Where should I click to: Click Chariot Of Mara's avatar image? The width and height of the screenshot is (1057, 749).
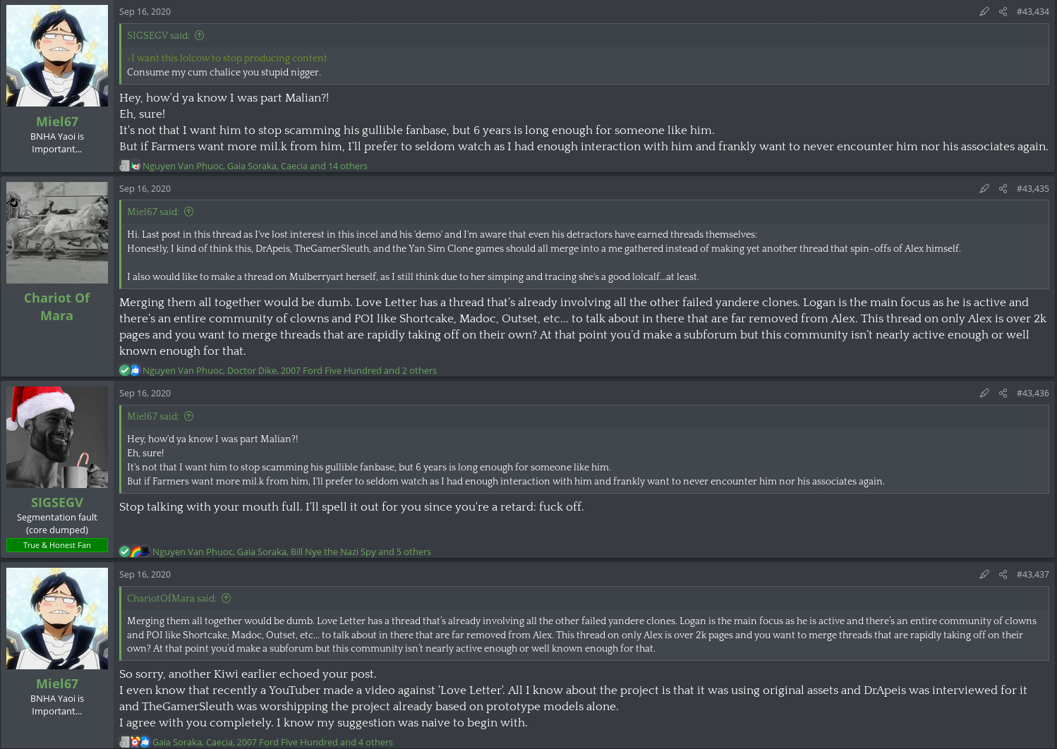[57, 233]
